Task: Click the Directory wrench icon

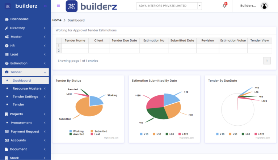Action: pos(7,28)
